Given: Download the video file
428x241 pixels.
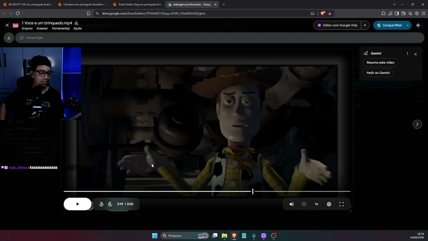Looking at the screenshot, I should [9, 38].
